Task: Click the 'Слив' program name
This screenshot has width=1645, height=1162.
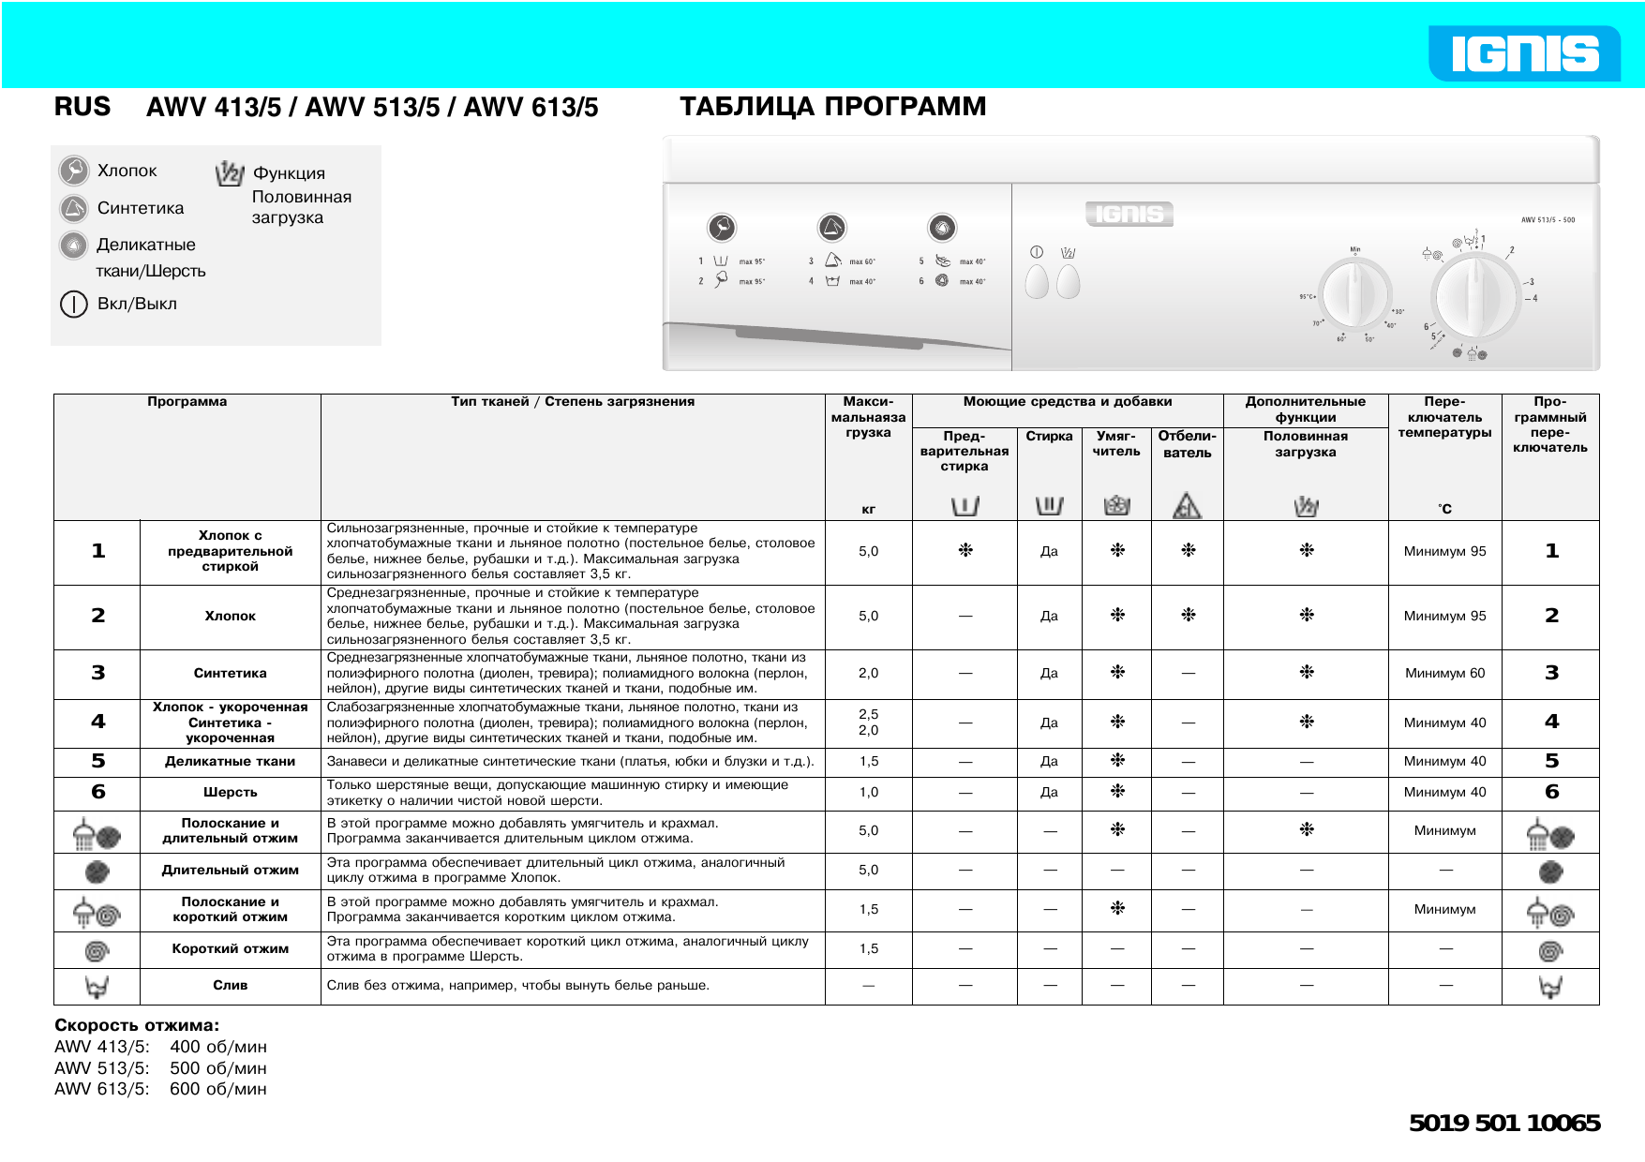Action: pos(231,985)
